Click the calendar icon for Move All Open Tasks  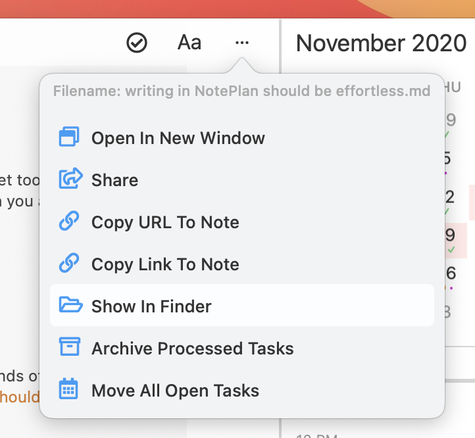pyautogui.click(x=68, y=389)
